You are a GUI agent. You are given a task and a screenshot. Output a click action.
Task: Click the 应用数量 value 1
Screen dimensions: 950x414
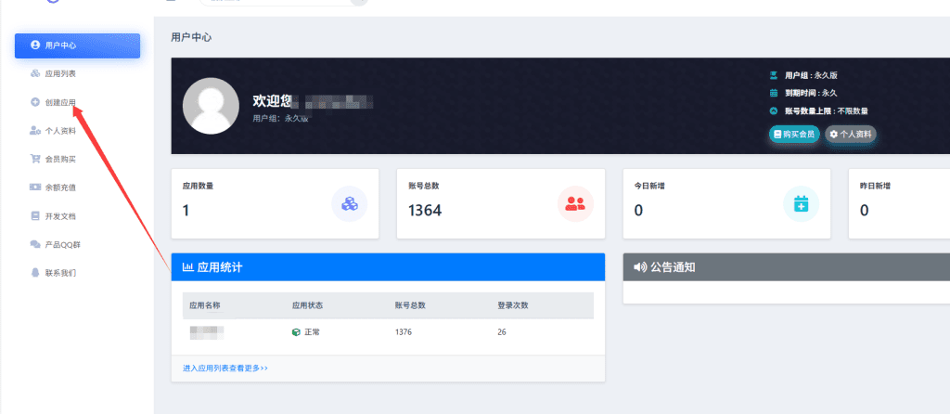pyautogui.click(x=186, y=211)
